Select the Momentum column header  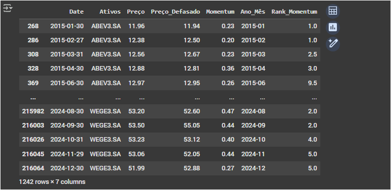point(220,12)
